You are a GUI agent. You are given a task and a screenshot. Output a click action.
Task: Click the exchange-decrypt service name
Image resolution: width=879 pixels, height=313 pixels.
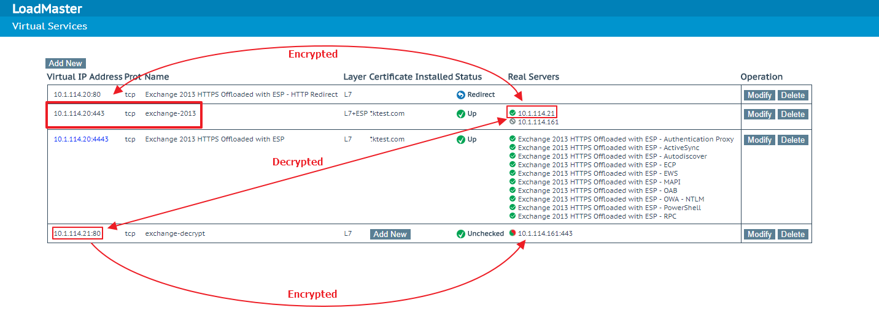[x=175, y=233]
